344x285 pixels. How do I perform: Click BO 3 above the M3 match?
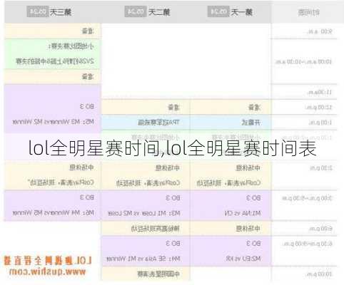[x=173, y=198]
